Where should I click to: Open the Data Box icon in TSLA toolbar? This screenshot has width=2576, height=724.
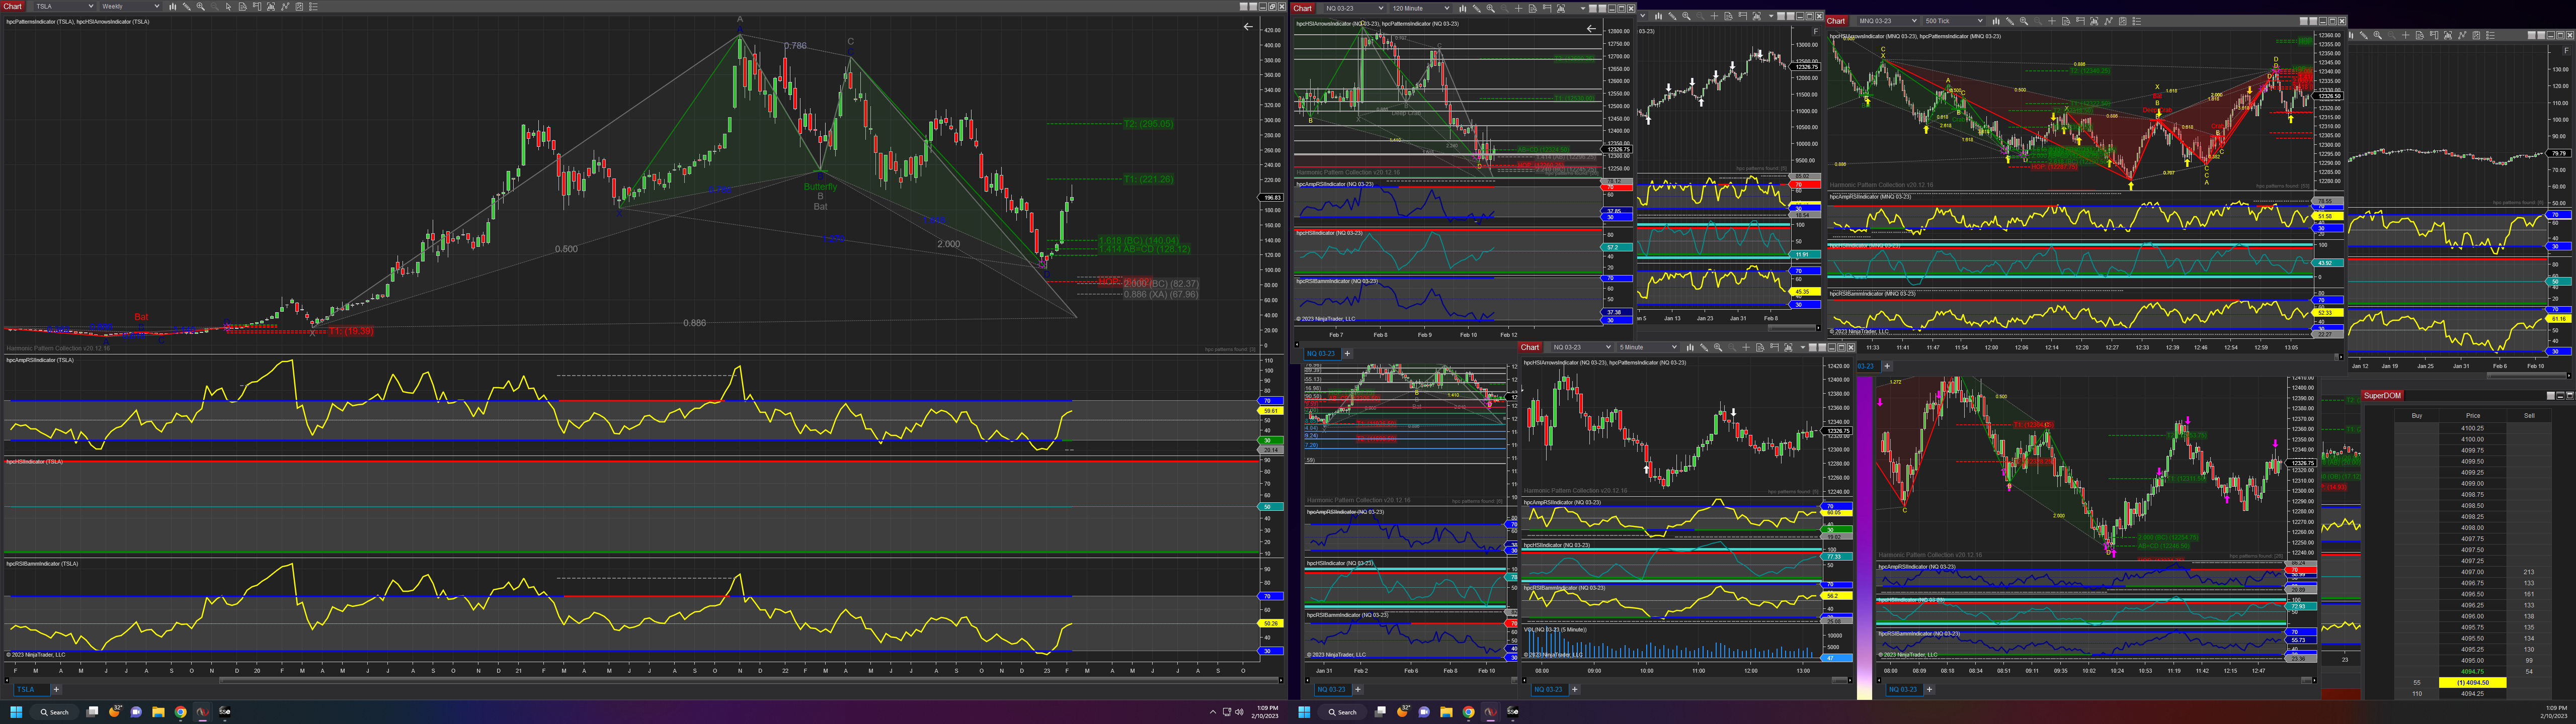point(243,6)
